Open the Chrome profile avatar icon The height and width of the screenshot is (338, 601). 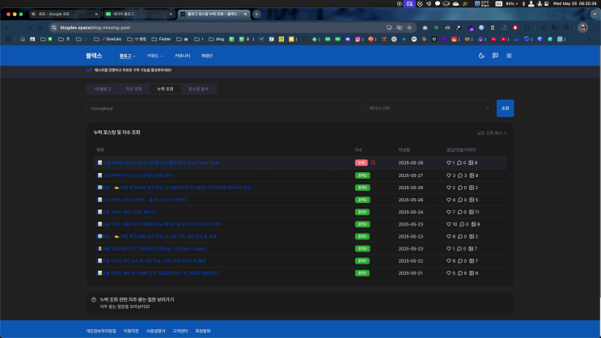[x=583, y=27]
